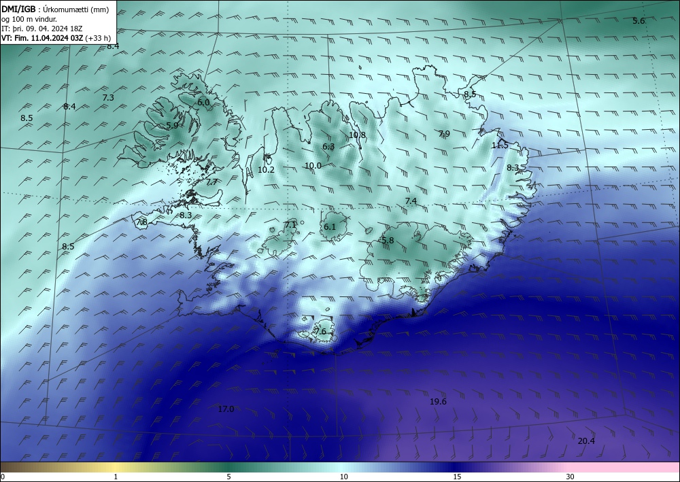Click the 5.9 precipitable water value

coord(172,126)
